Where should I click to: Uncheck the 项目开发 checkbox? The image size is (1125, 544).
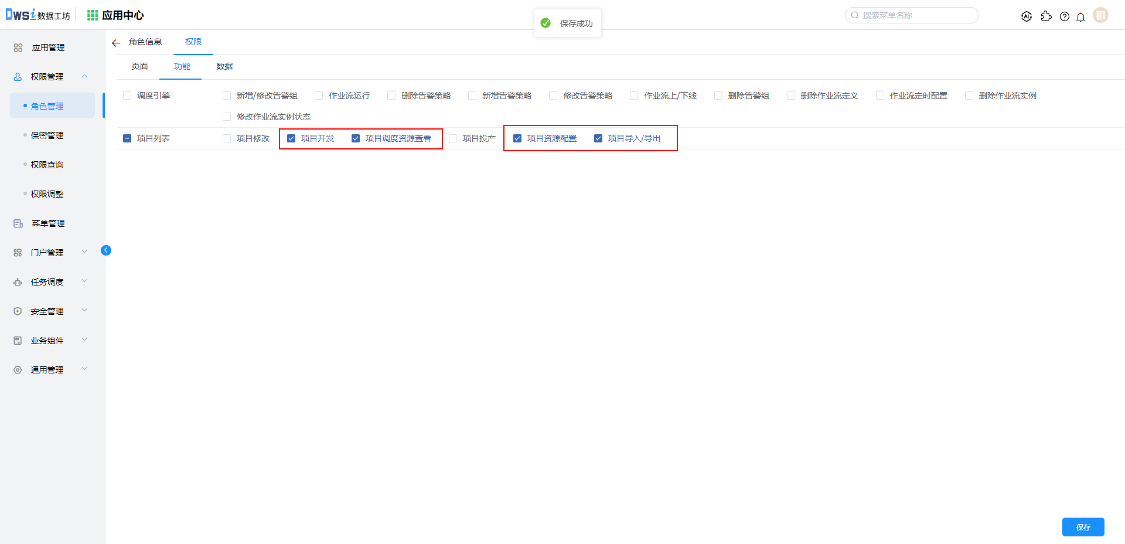point(291,138)
